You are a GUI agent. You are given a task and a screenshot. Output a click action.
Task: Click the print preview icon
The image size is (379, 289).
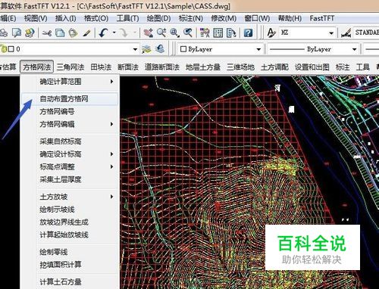[17, 33]
